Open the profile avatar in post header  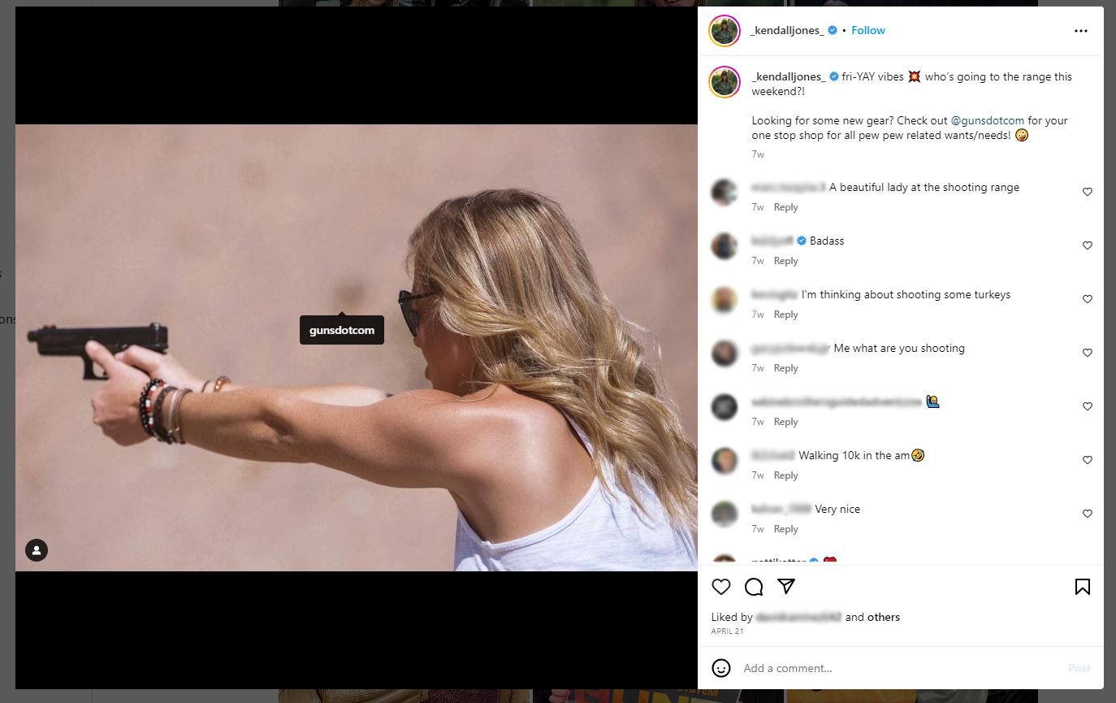[x=724, y=31]
